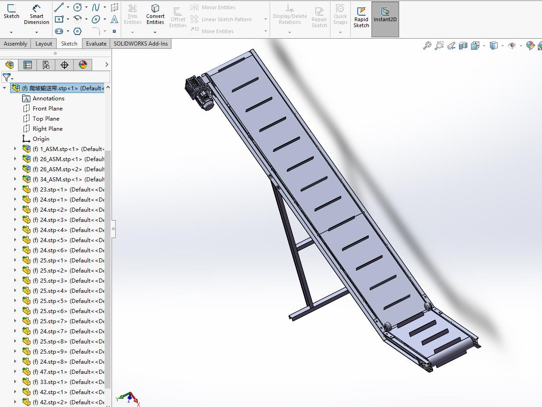
Task: Click the Plane tool icon
Action: pos(114,7)
